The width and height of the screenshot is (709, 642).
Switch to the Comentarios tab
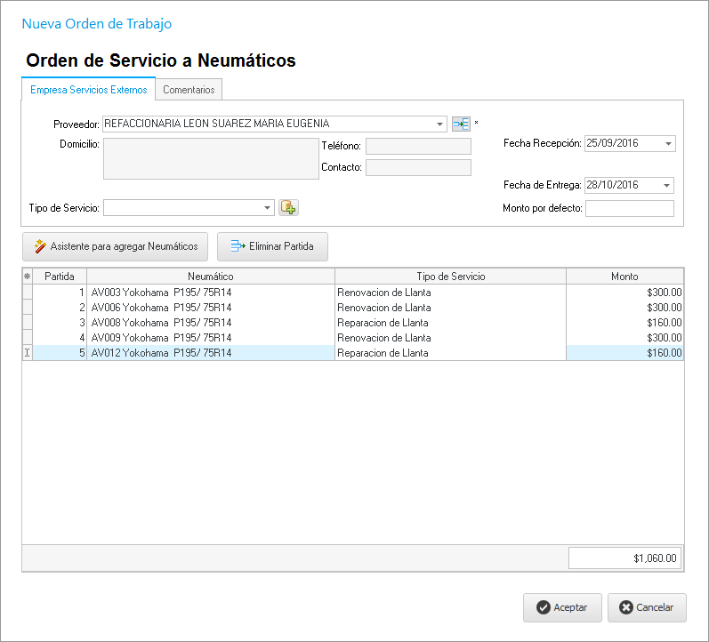[x=189, y=90]
